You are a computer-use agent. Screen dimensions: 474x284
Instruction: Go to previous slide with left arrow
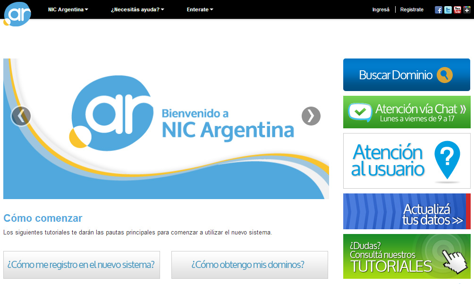[21, 116]
